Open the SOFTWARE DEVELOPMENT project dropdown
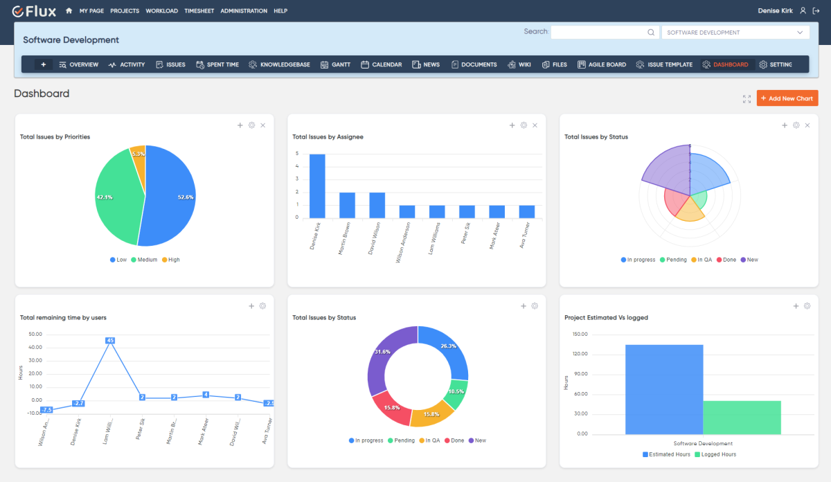831x482 pixels. [x=735, y=32]
